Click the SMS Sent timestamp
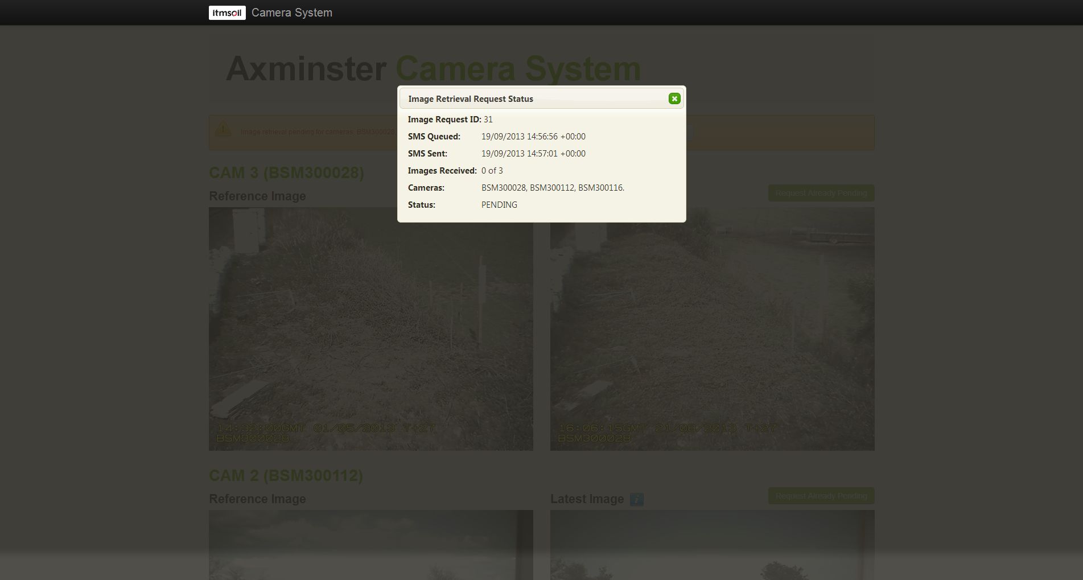The width and height of the screenshot is (1083, 580). click(x=533, y=154)
